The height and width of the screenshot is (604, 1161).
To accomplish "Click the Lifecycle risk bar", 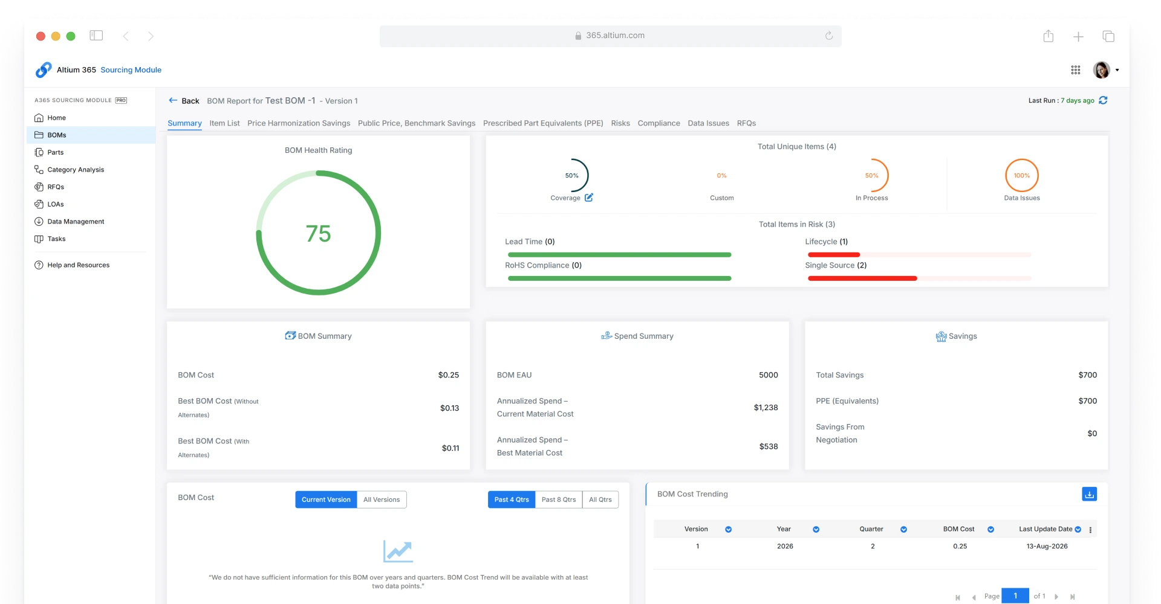I will click(x=920, y=255).
